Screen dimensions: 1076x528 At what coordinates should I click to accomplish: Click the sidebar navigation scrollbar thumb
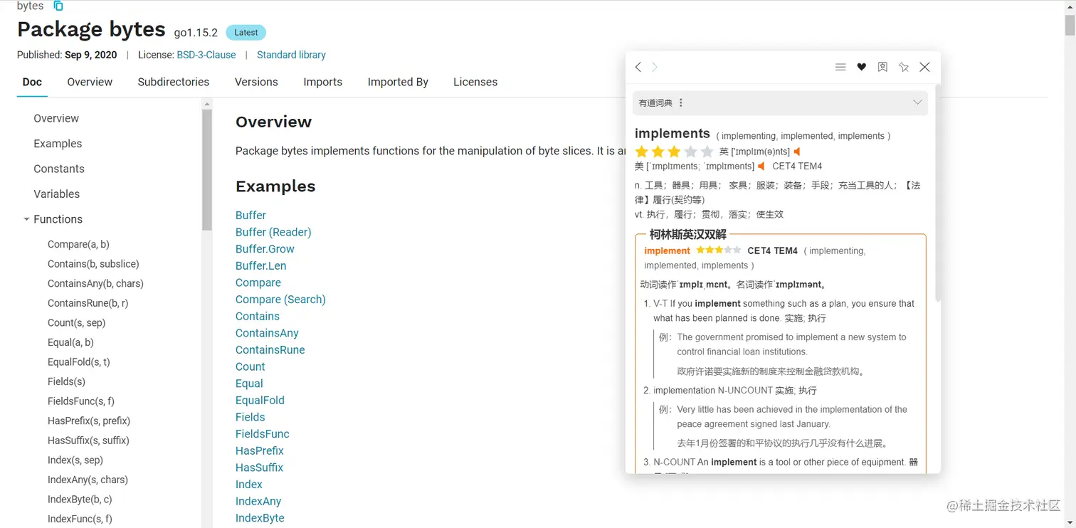(207, 170)
